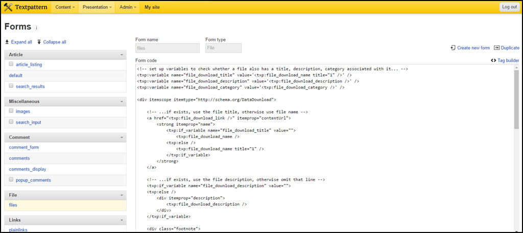Click the Textpattern logo icon
Image resolution: width=523 pixels, height=233 pixels.
(x=8, y=7)
